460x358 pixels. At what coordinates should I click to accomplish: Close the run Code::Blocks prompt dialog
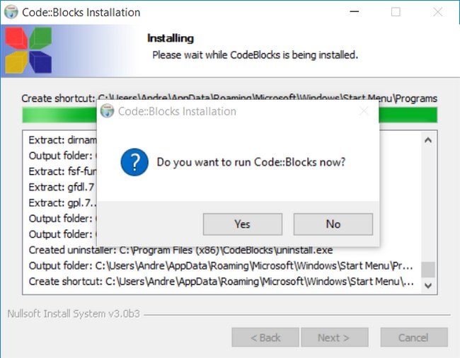(364, 111)
